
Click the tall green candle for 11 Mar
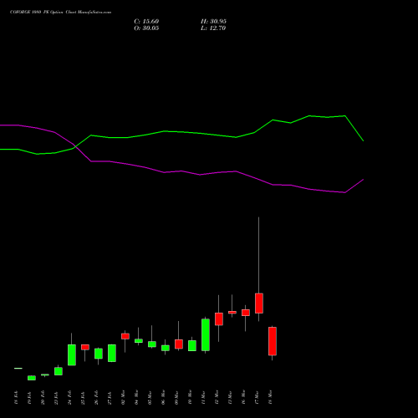[206, 334]
